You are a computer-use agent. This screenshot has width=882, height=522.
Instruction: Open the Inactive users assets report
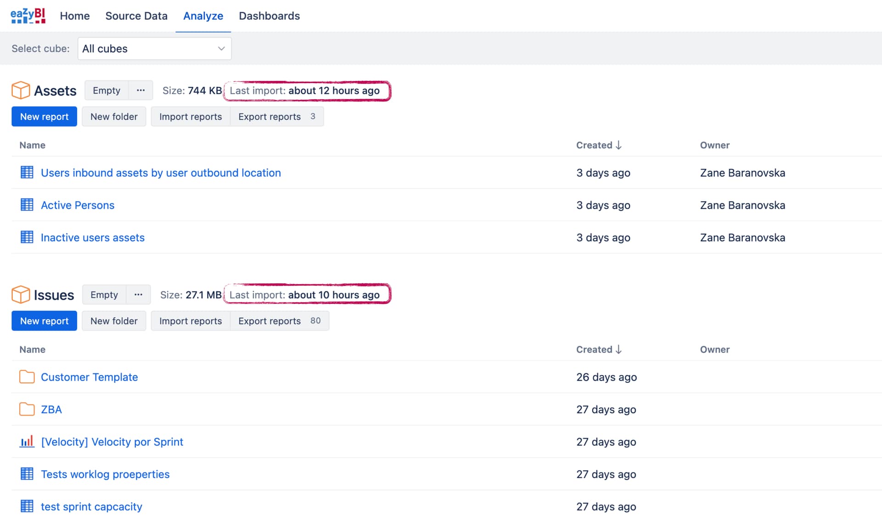93,237
